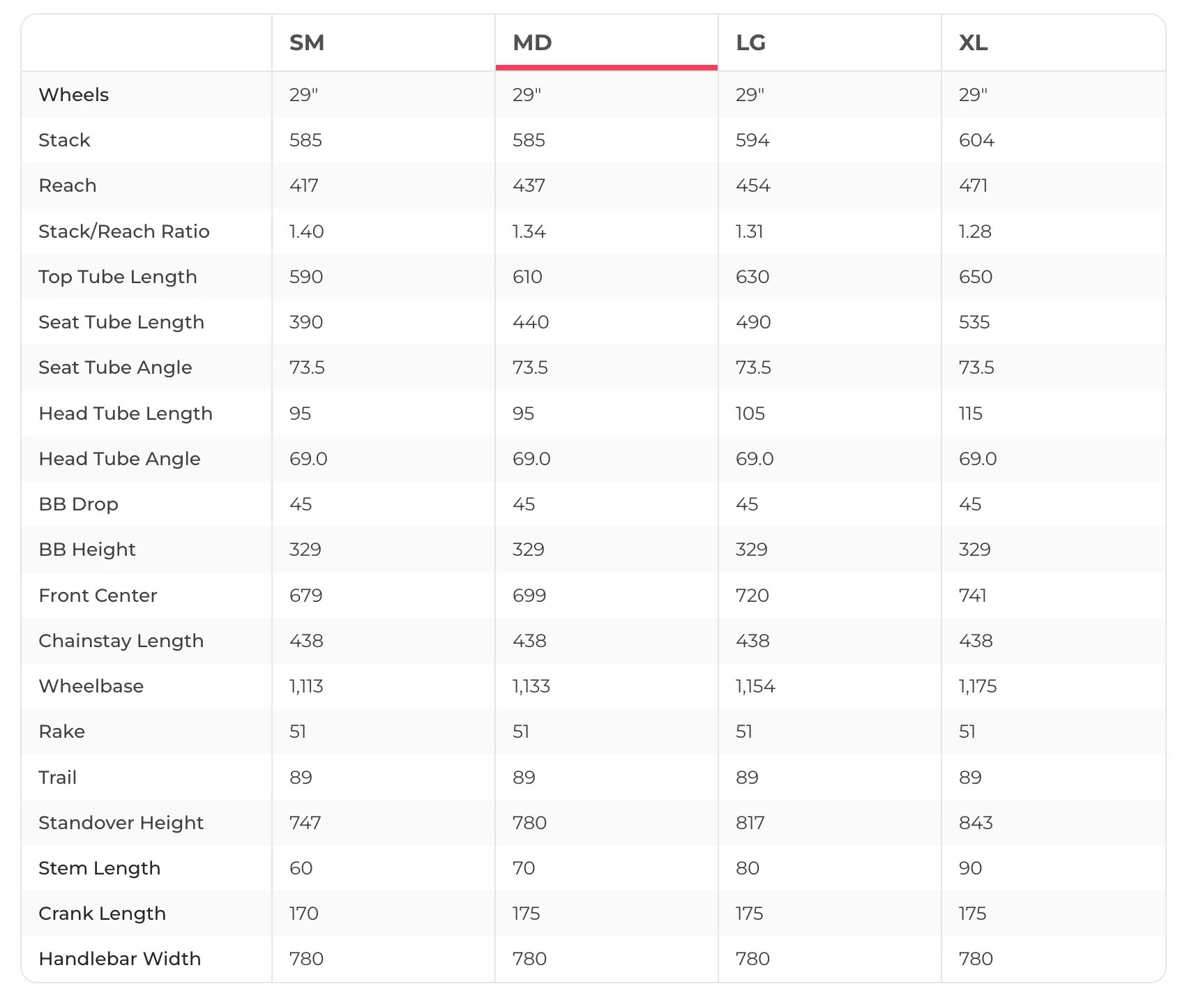Click the LG Stem Length value 80
The height and width of the screenshot is (1000, 1180).
[x=748, y=868]
